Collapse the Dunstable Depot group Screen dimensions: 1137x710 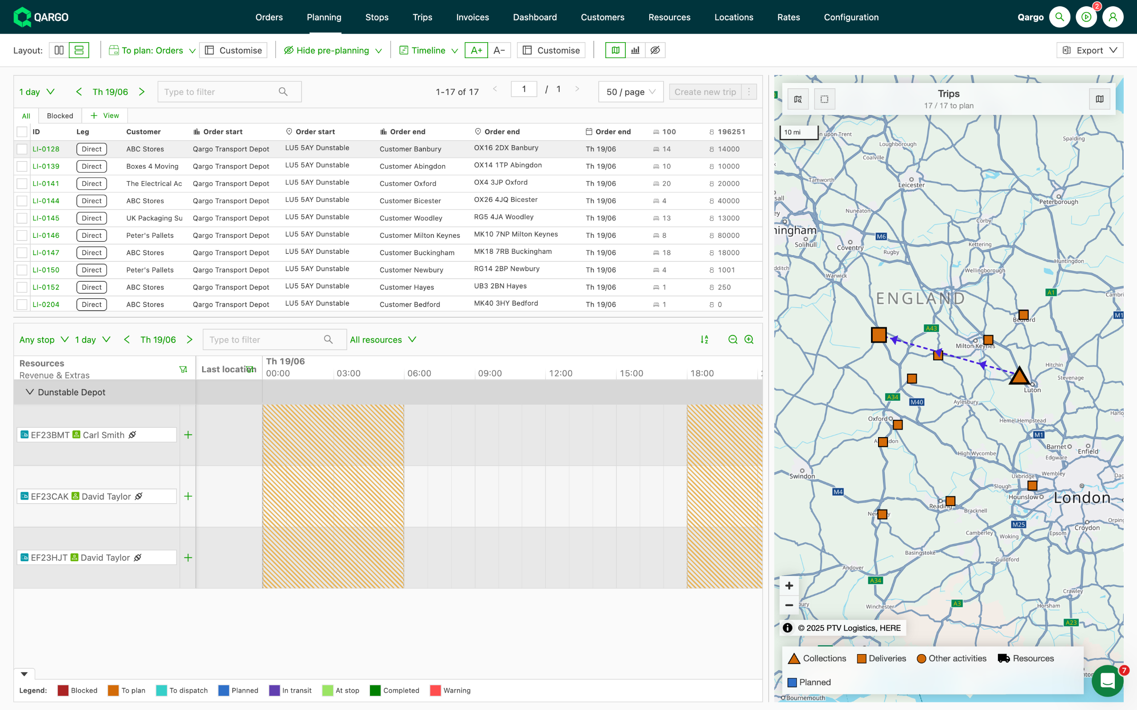(x=30, y=392)
